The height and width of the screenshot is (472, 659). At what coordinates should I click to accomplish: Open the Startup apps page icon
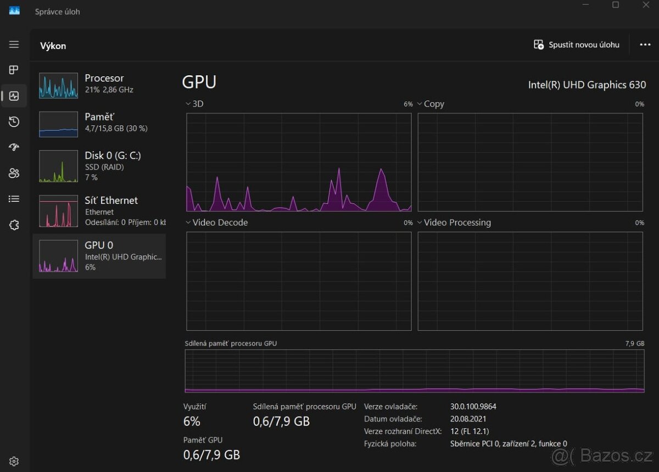pyautogui.click(x=14, y=147)
